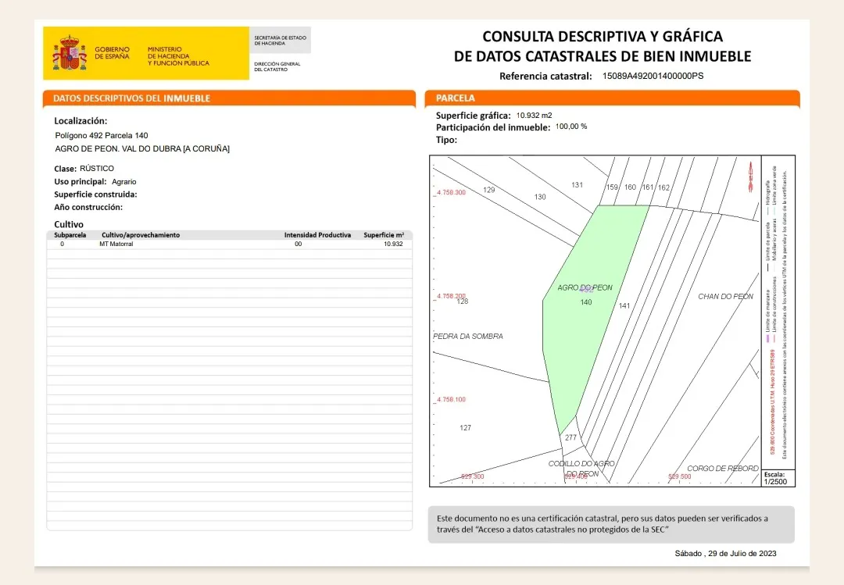Click the Pedra da Sombra place label

tap(468, 336)
